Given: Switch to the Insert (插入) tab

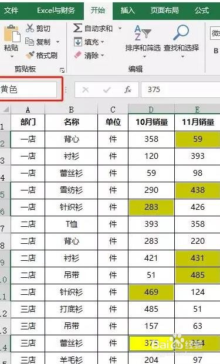Looking at the screenshot, I should pyautogui.click(x=127, y=11).
